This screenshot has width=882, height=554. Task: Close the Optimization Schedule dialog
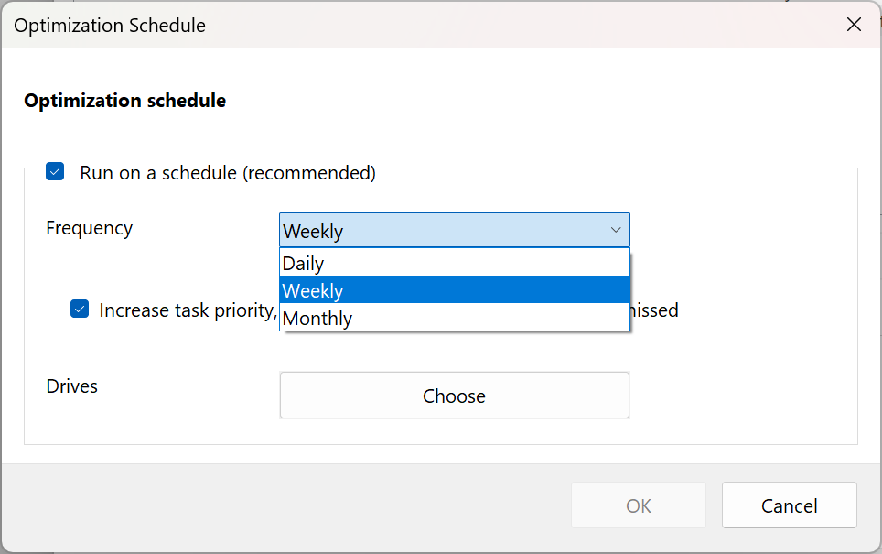point(854,25)
